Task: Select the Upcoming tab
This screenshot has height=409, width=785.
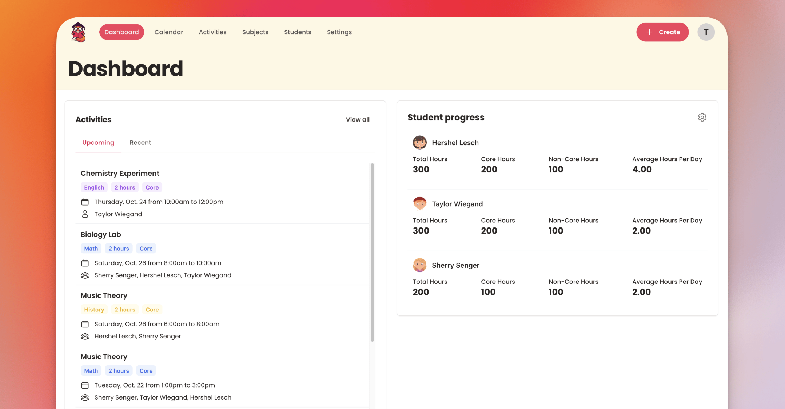Action: point(98,143)
